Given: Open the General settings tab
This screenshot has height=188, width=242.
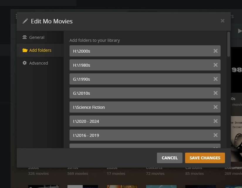Looking at the screenshot, I should tap(40, 37).
